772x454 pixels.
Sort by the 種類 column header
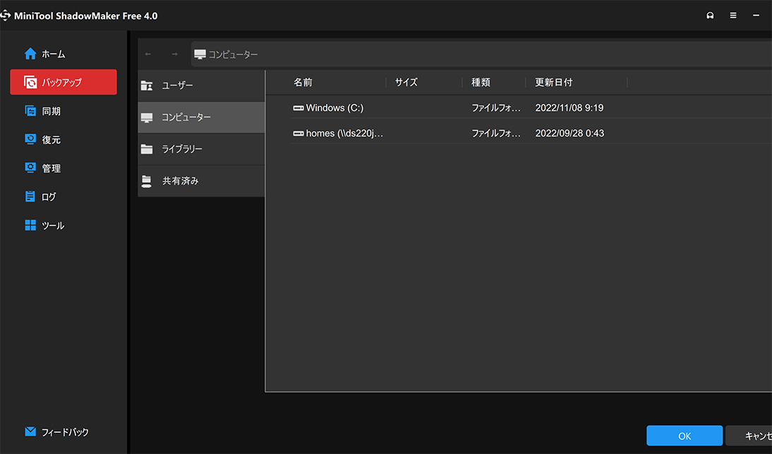click(x=481, y=82)
